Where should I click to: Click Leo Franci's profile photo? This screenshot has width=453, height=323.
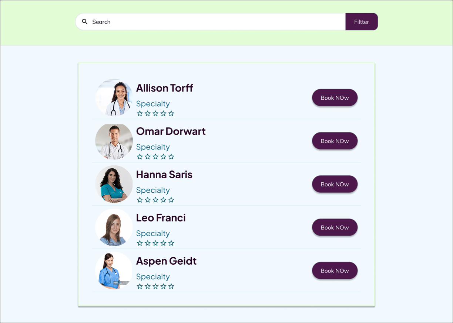[114, 227]
